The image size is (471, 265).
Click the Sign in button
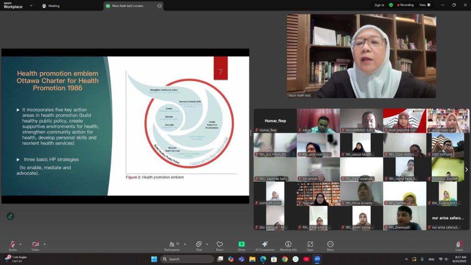click(379, 5)
